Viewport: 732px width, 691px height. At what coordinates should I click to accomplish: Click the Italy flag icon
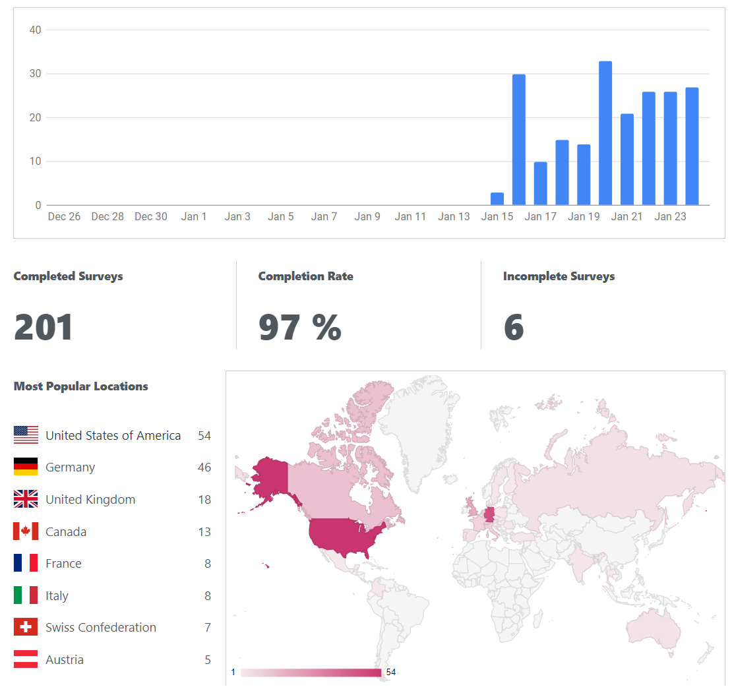point(26,595)
